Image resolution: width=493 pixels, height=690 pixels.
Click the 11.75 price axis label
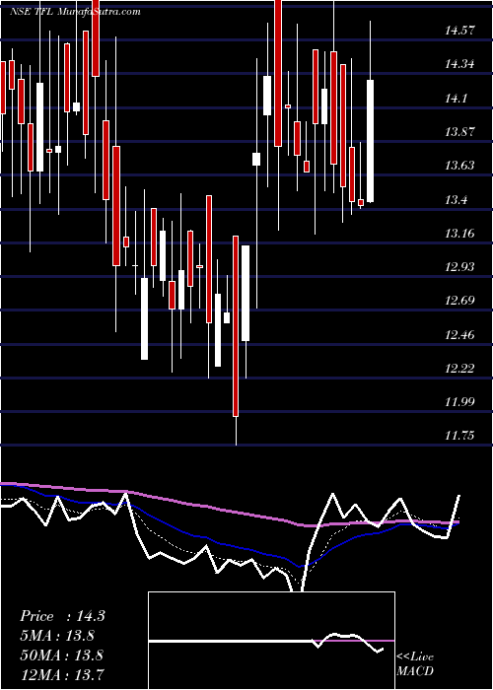pos(459,436)
